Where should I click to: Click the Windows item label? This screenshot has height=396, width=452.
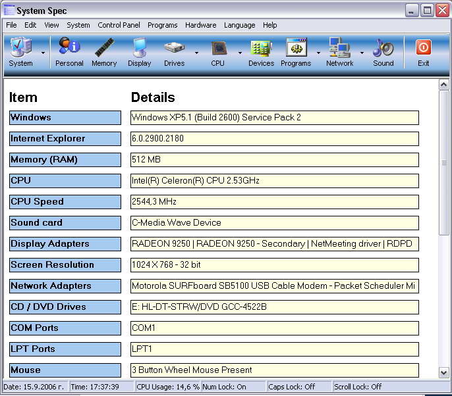click(x=65, y=118)
